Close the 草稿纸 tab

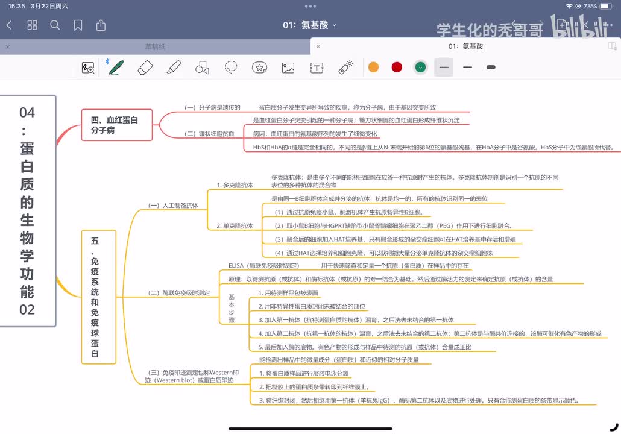tap(8, 47)
